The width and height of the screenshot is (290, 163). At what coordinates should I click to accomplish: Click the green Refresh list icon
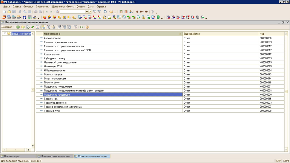81,27
